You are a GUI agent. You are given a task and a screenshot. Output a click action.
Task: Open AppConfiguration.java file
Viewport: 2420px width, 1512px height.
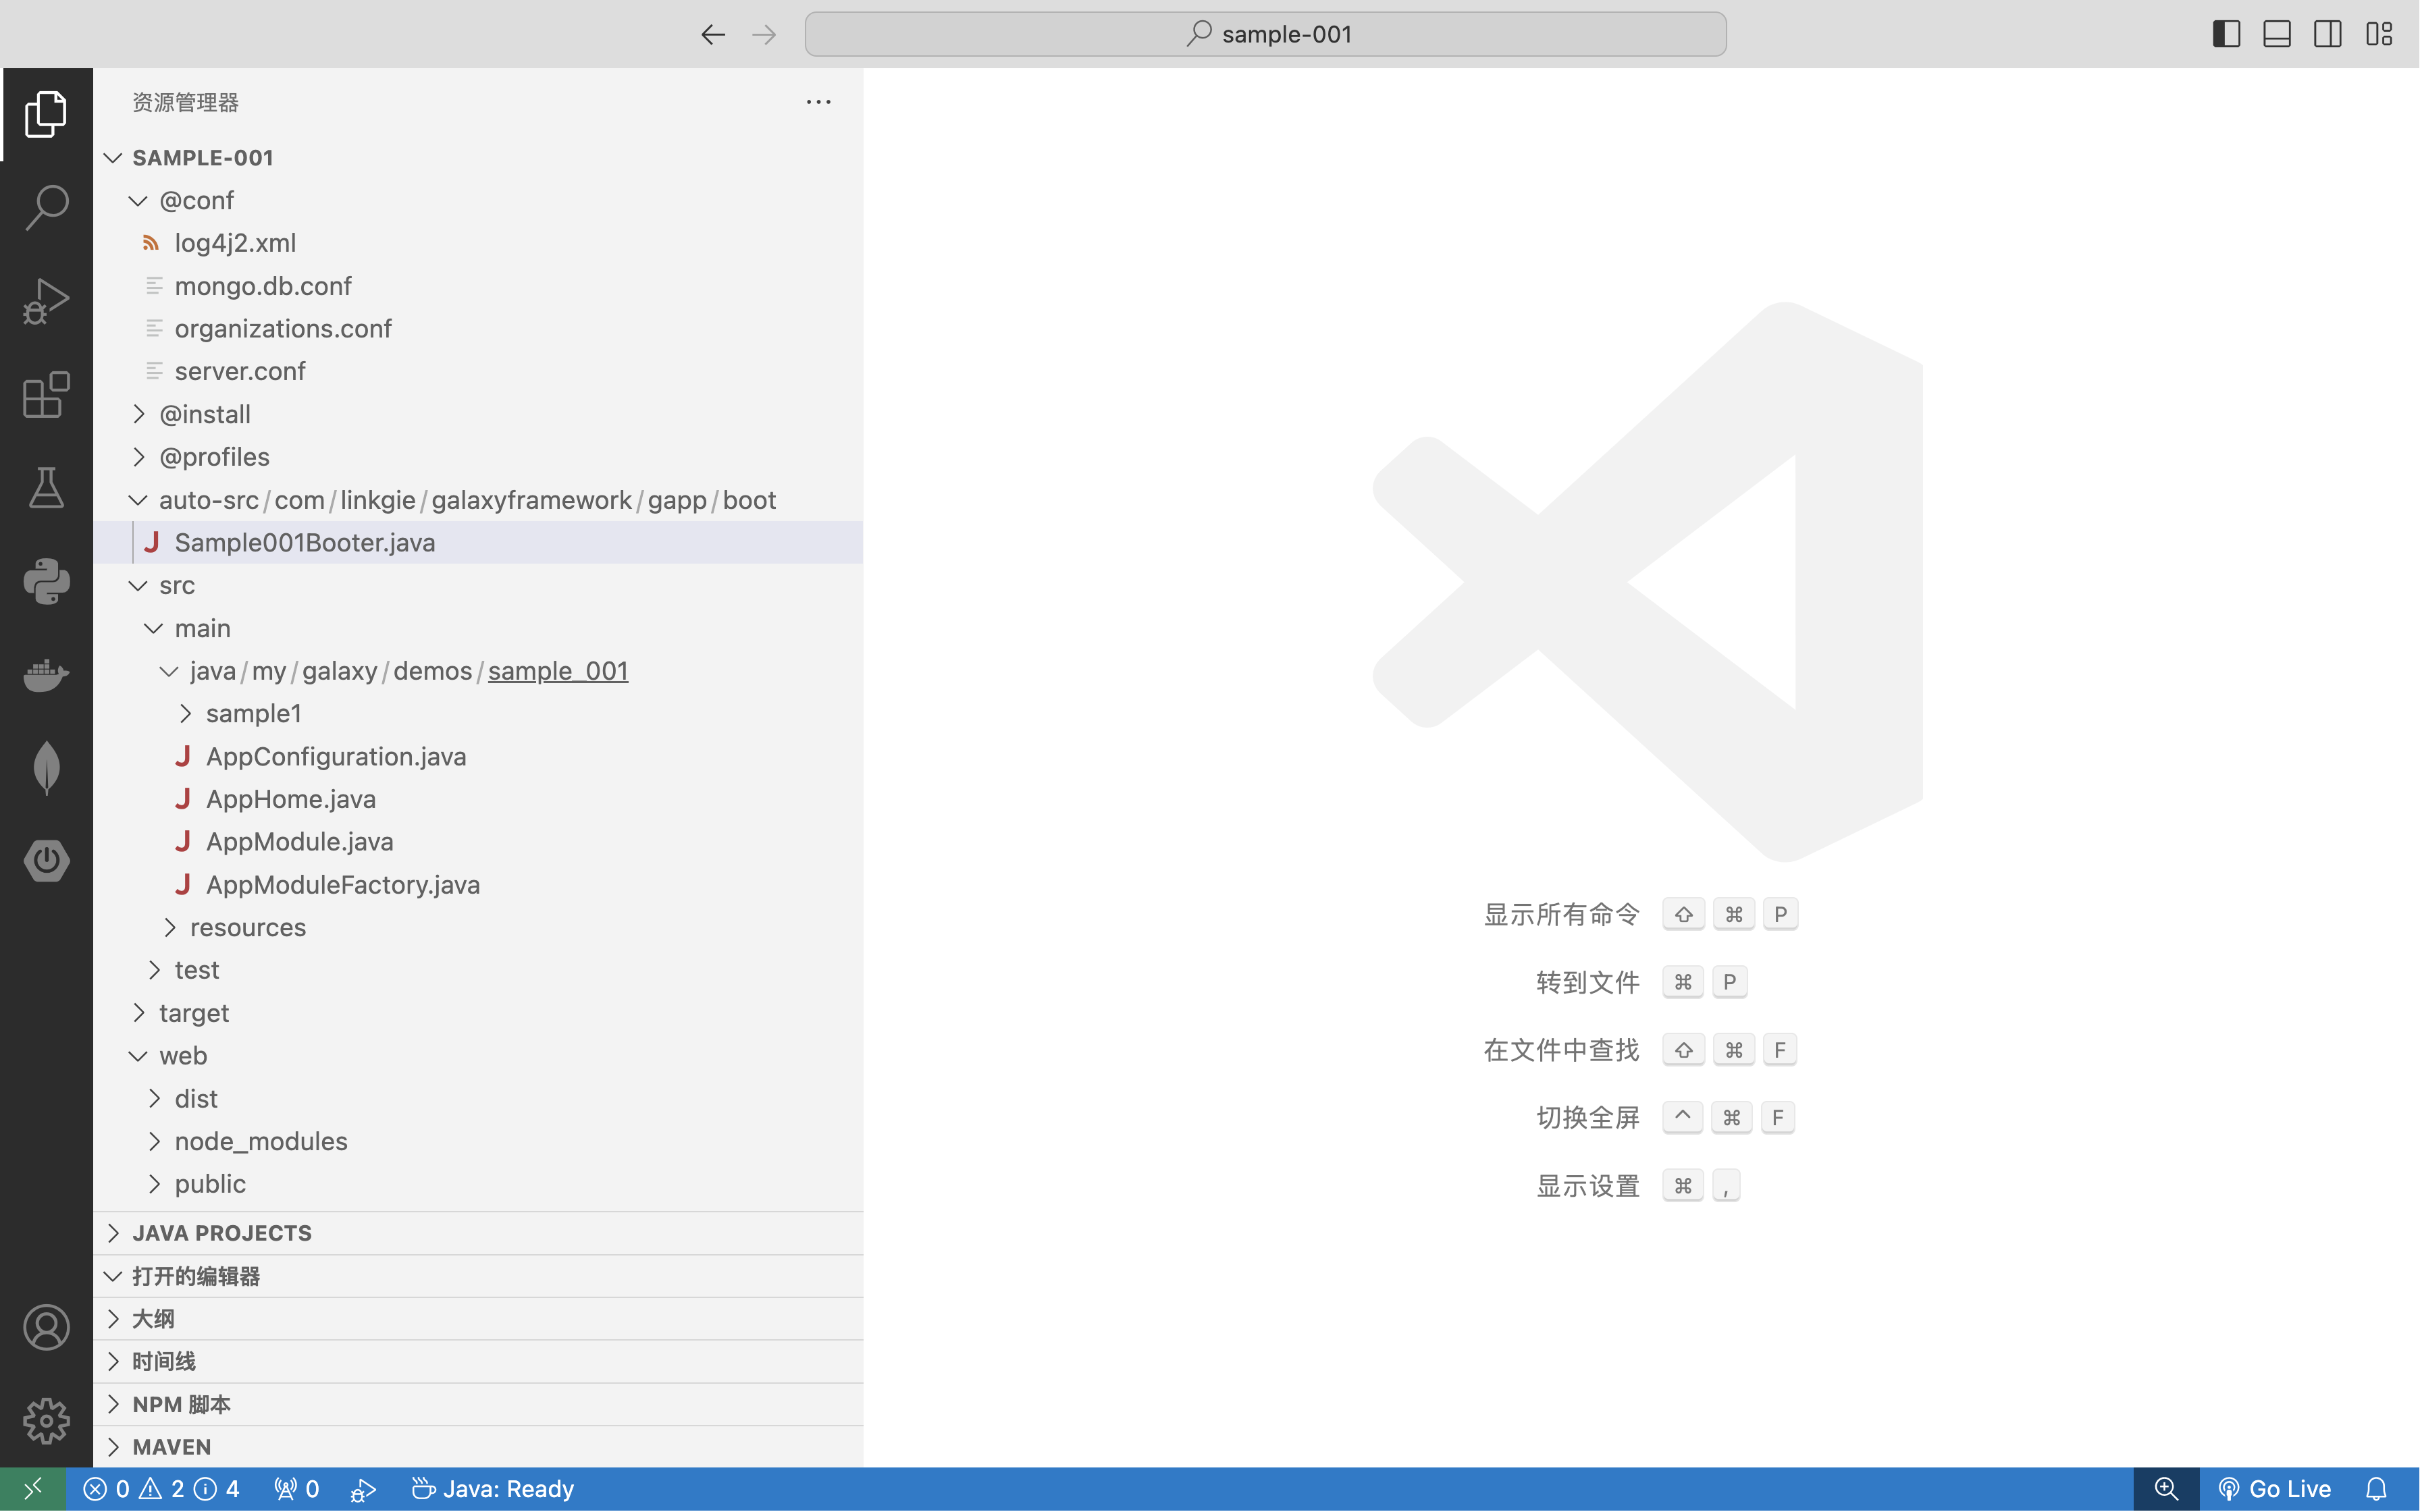pyautogui.click(x=478, y=757)
